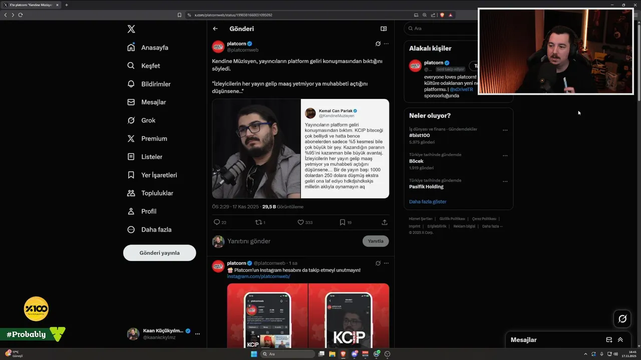Open Çerez Politikası footer link
641x360 pixels.
pyautogui.click(x=484, y=218)
